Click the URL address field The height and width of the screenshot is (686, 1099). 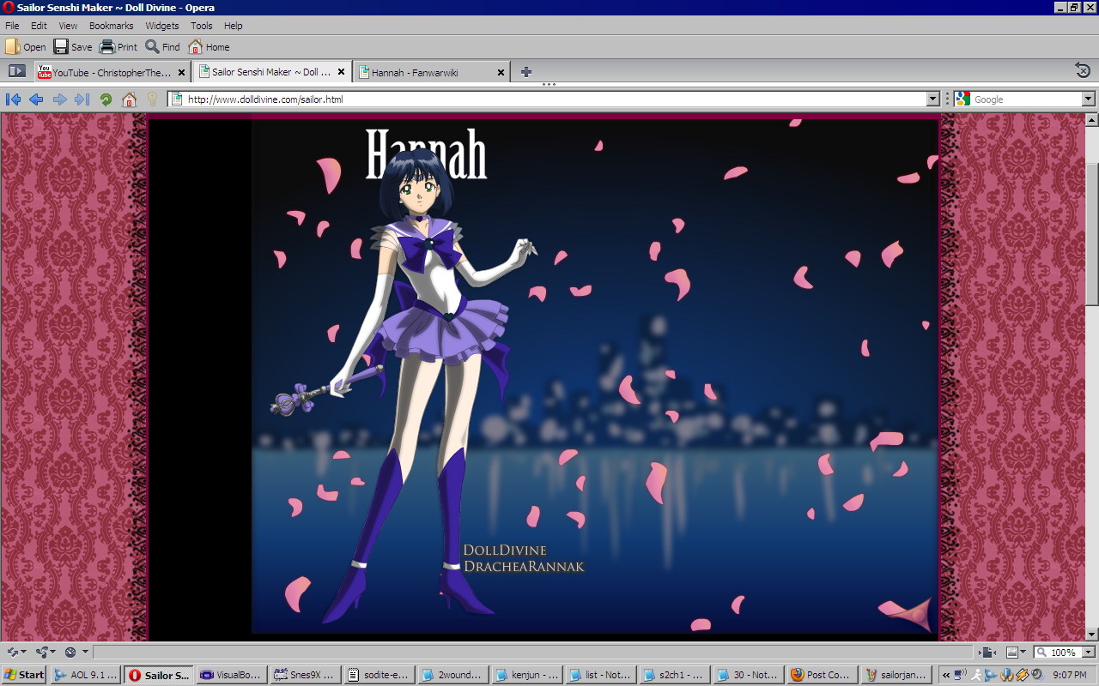549,99
